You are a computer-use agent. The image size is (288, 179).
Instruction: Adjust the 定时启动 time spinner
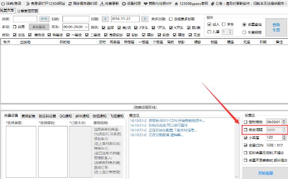tap(284, 122)
